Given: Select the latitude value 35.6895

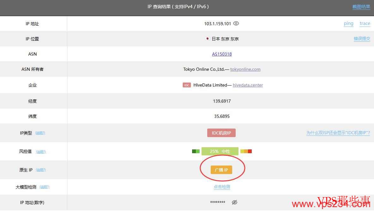Looking at the screenshot, I should click(x=222, y=116).
